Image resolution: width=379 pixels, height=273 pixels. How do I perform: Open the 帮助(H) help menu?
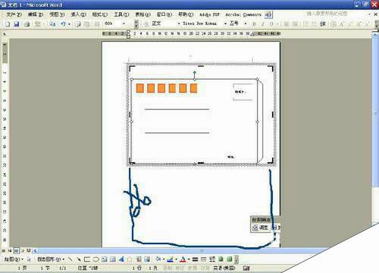(186, 14)
